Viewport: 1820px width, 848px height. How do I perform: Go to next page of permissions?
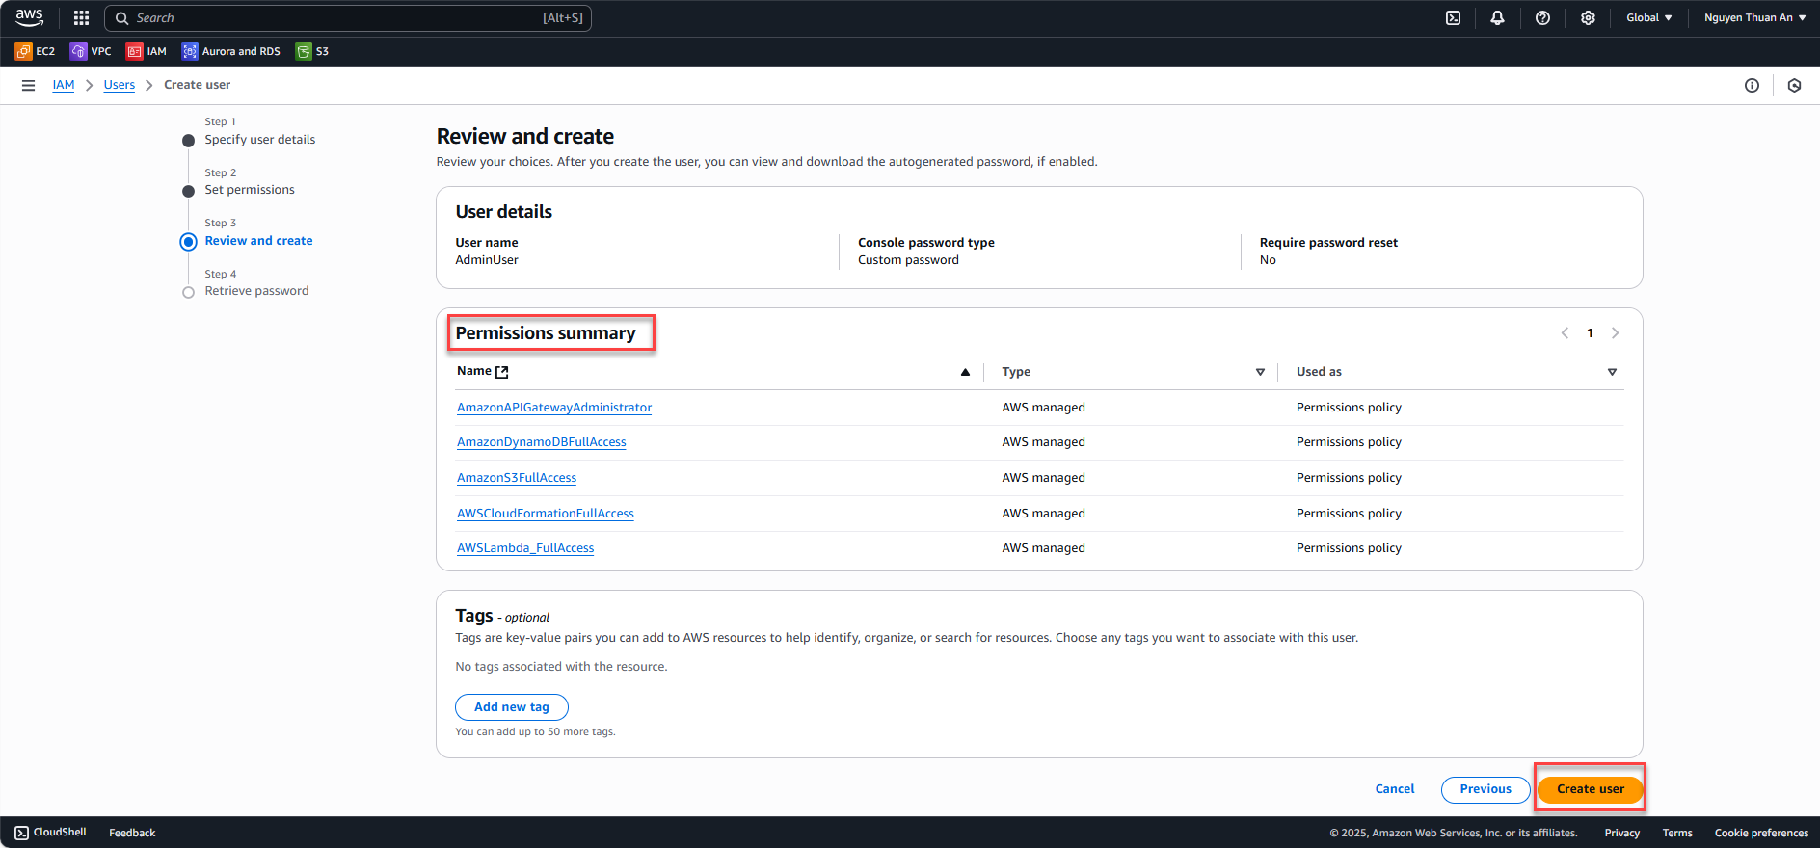(1616, 333)
